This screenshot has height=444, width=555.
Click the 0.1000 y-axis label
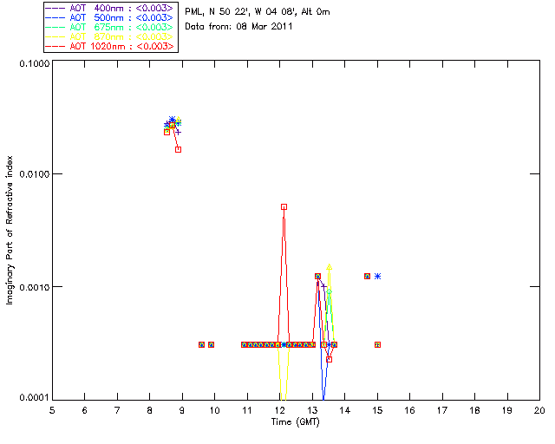coord(35,63)
